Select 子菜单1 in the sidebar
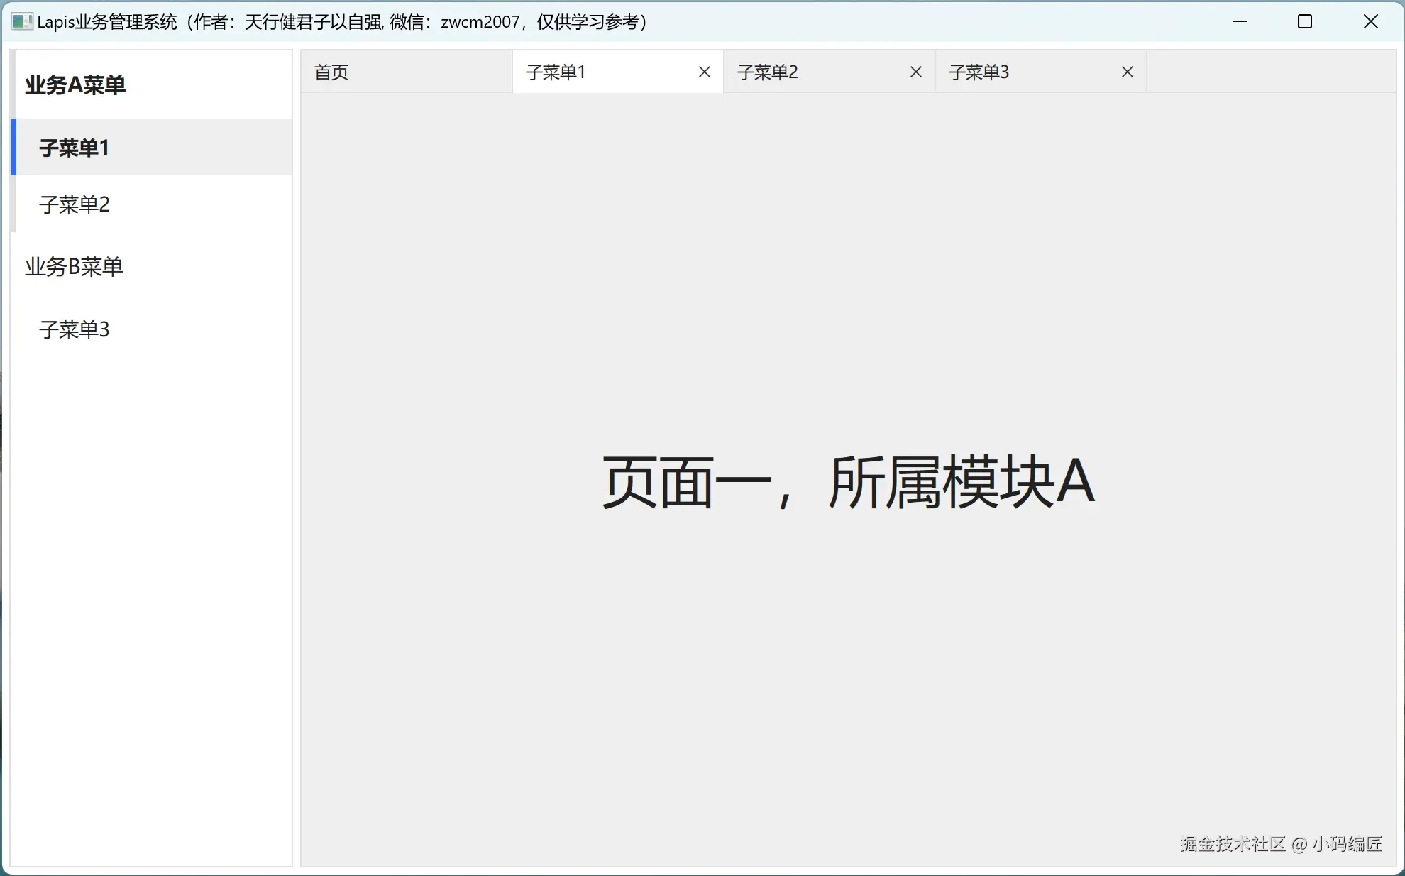This screenshot has width=1405, height=876. 75,148
